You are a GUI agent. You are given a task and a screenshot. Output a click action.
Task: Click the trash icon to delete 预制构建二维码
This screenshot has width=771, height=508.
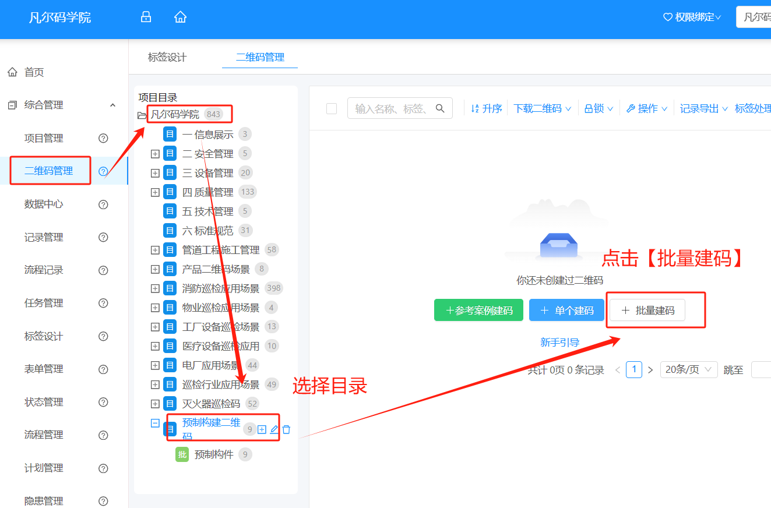tap(287, 428)
